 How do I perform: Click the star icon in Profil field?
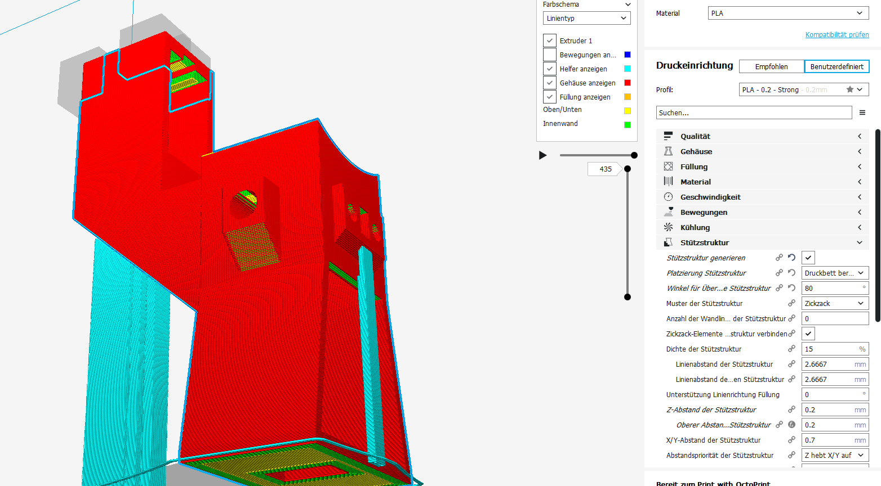[x=850, y=89]
